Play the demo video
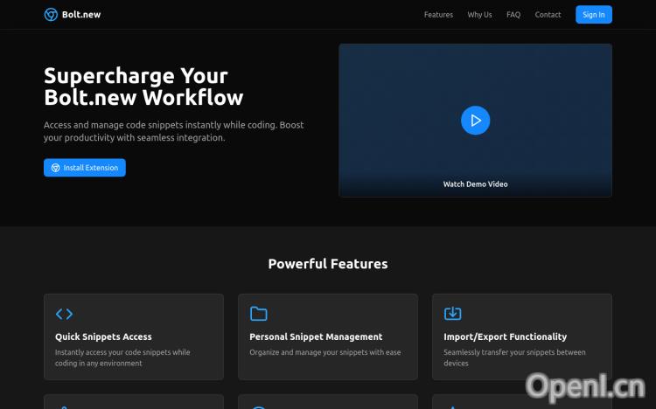 point(475,120)
